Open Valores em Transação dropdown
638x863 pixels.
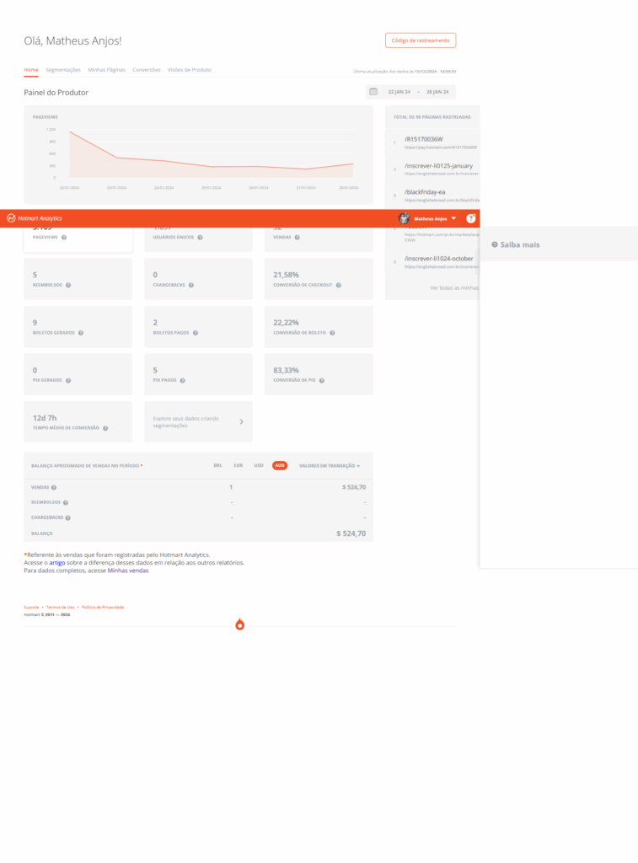coord(330,466)
